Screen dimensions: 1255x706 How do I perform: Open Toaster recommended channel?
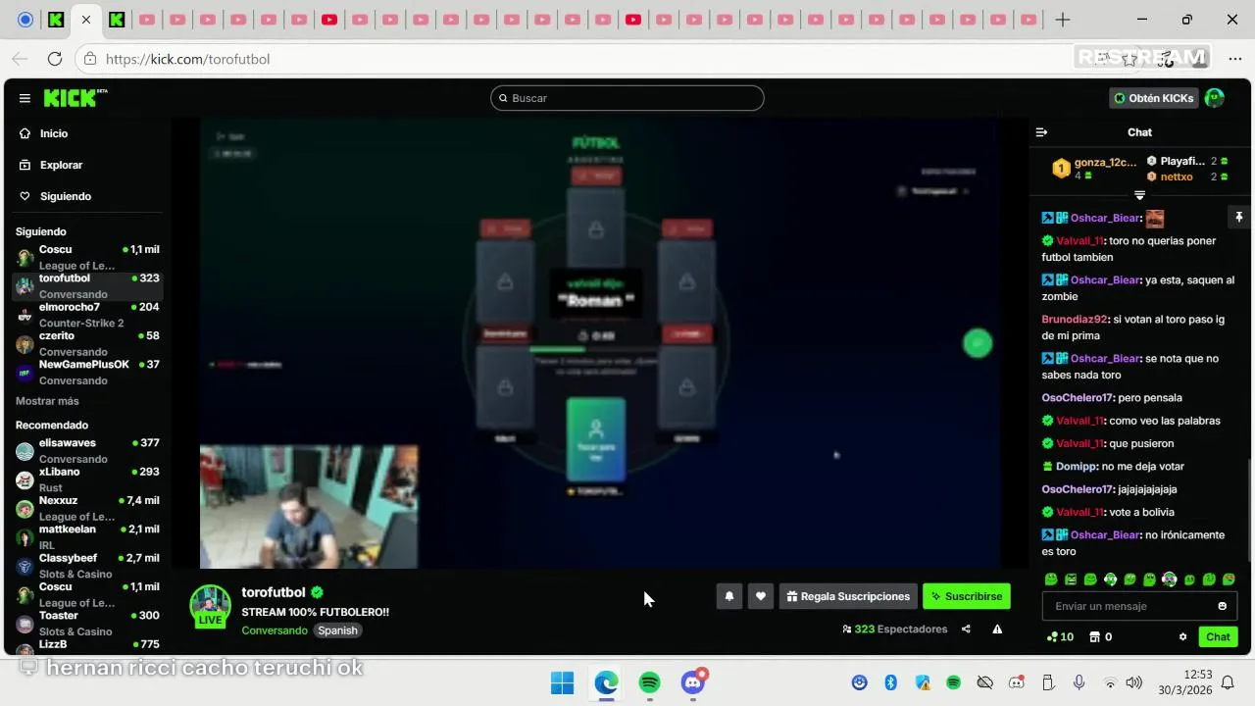point(87,623)
